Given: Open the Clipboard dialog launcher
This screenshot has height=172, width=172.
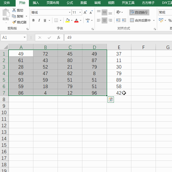Looking at the screenshot, I should (27, 29).
